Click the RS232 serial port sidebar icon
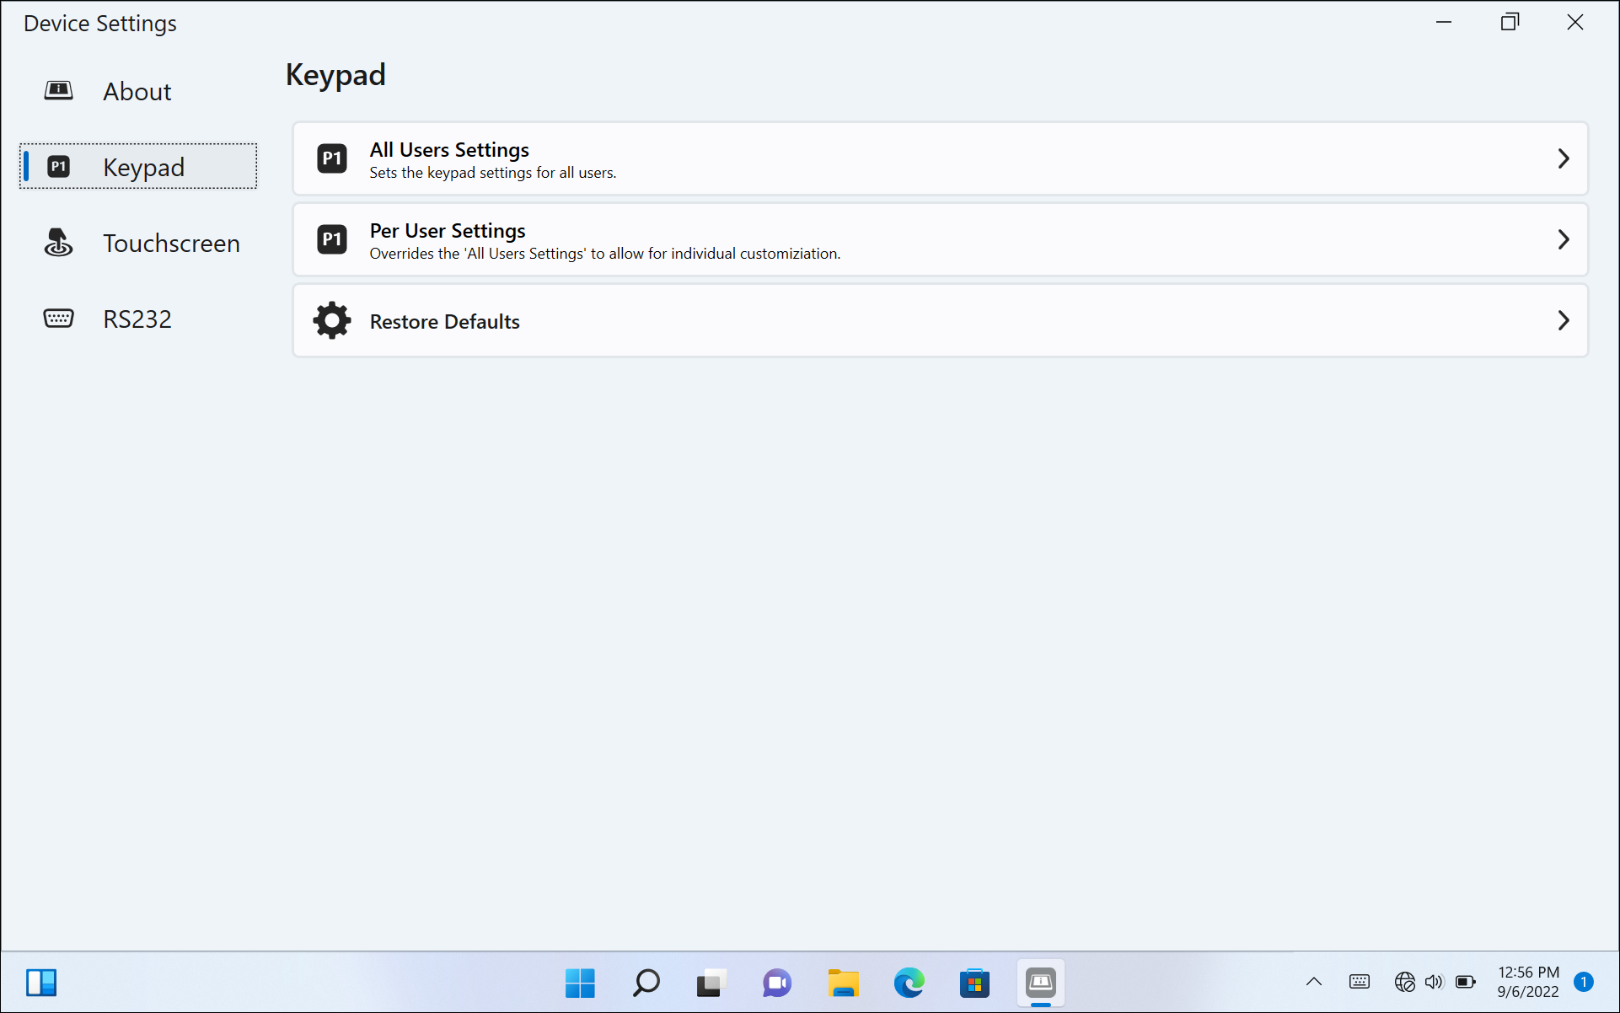1620x1013 pixels. pyautogui.click(x=58, y=319)
